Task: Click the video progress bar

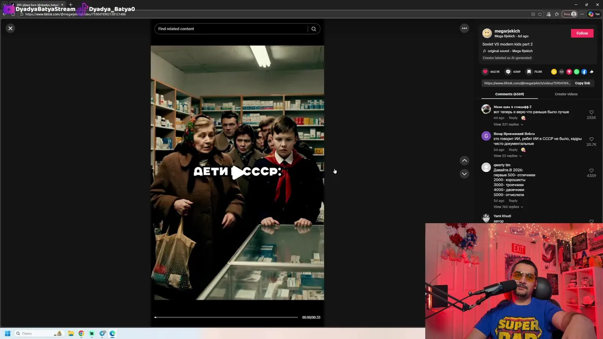Action: pyautogui.click(x=226, y=317)
